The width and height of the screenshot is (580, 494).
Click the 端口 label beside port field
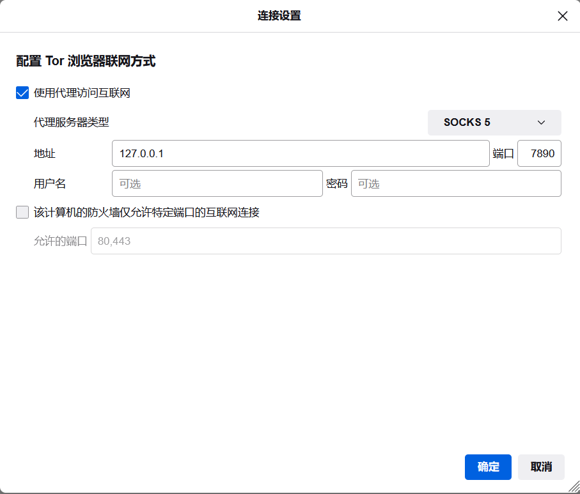point(503,153)
